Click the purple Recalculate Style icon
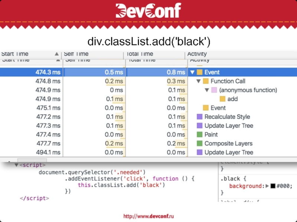The image size is (297, 222). pos(200,117)
